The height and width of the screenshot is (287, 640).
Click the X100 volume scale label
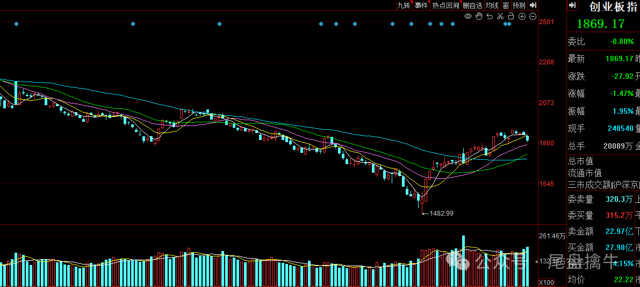(x=546, y=282)
